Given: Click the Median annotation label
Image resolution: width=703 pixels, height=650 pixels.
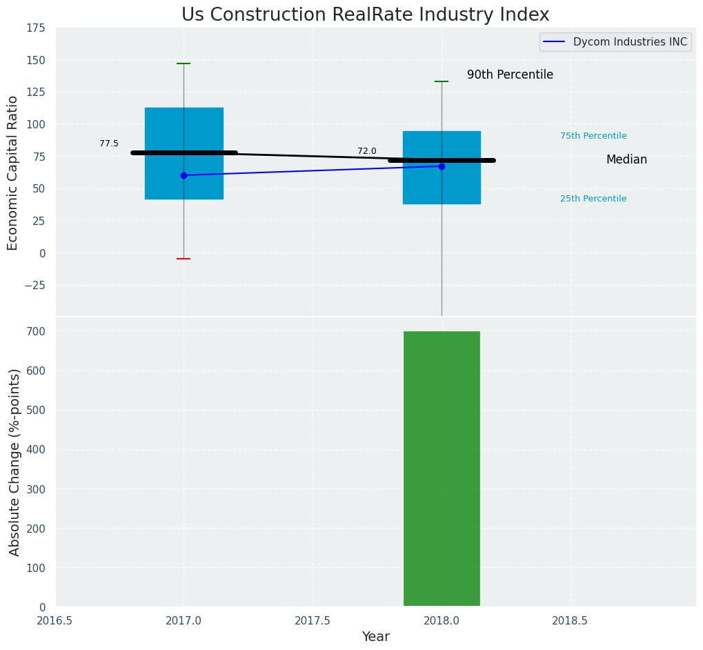Looking at the screenshot, I should point(626,159).
